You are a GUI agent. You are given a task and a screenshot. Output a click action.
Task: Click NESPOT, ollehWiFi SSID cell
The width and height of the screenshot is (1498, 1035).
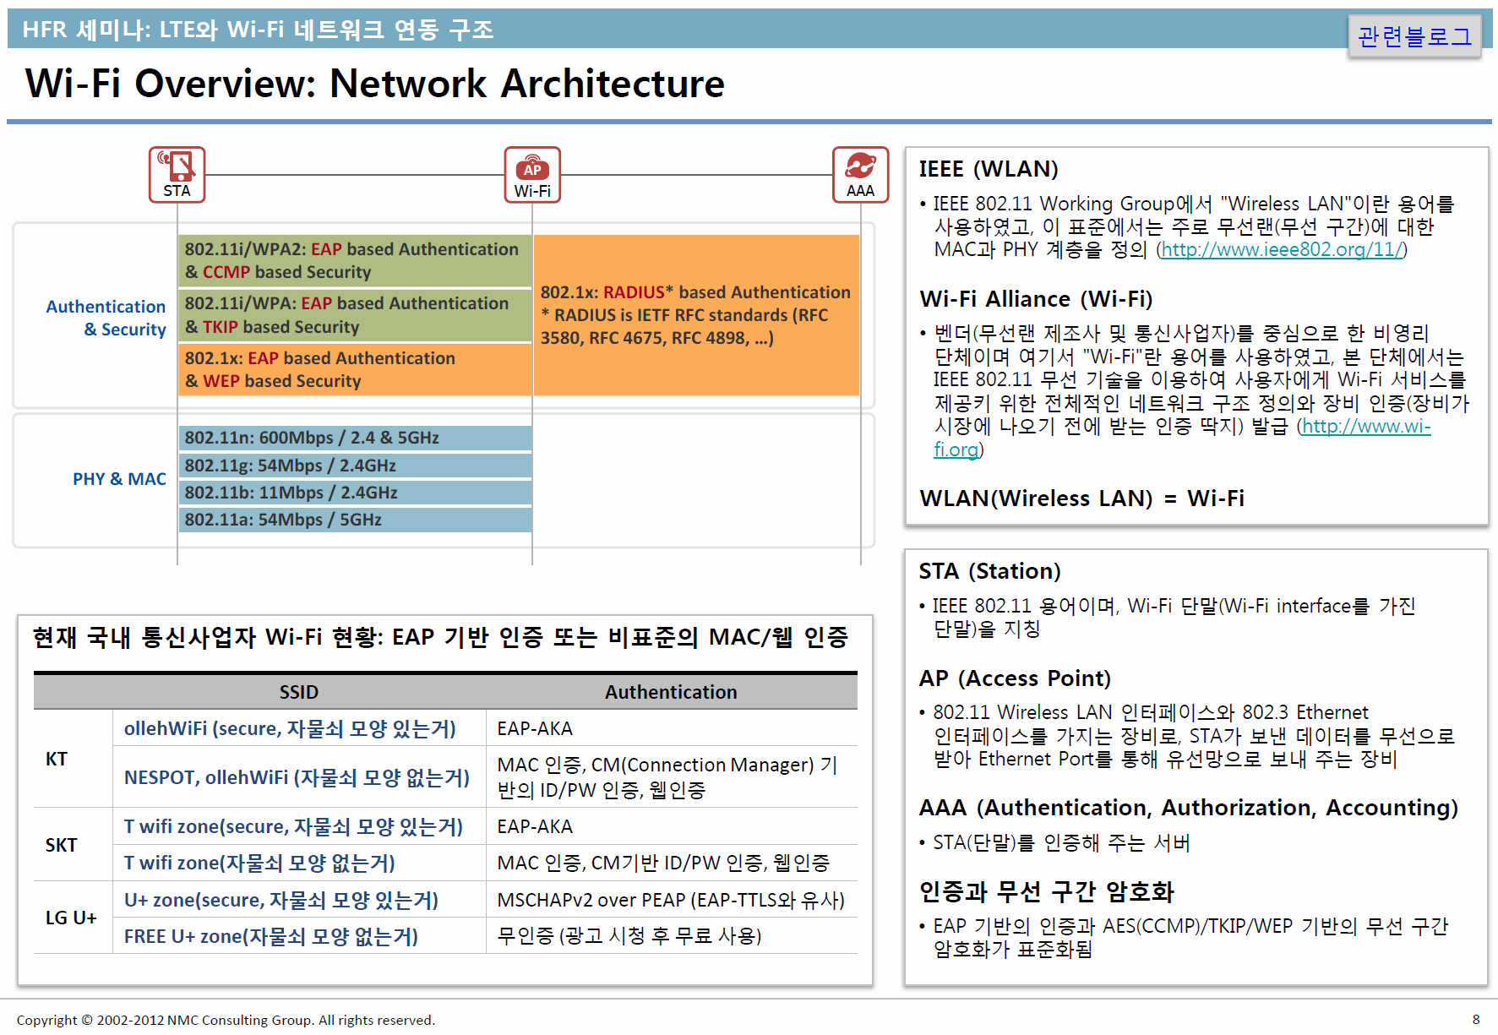300,777
